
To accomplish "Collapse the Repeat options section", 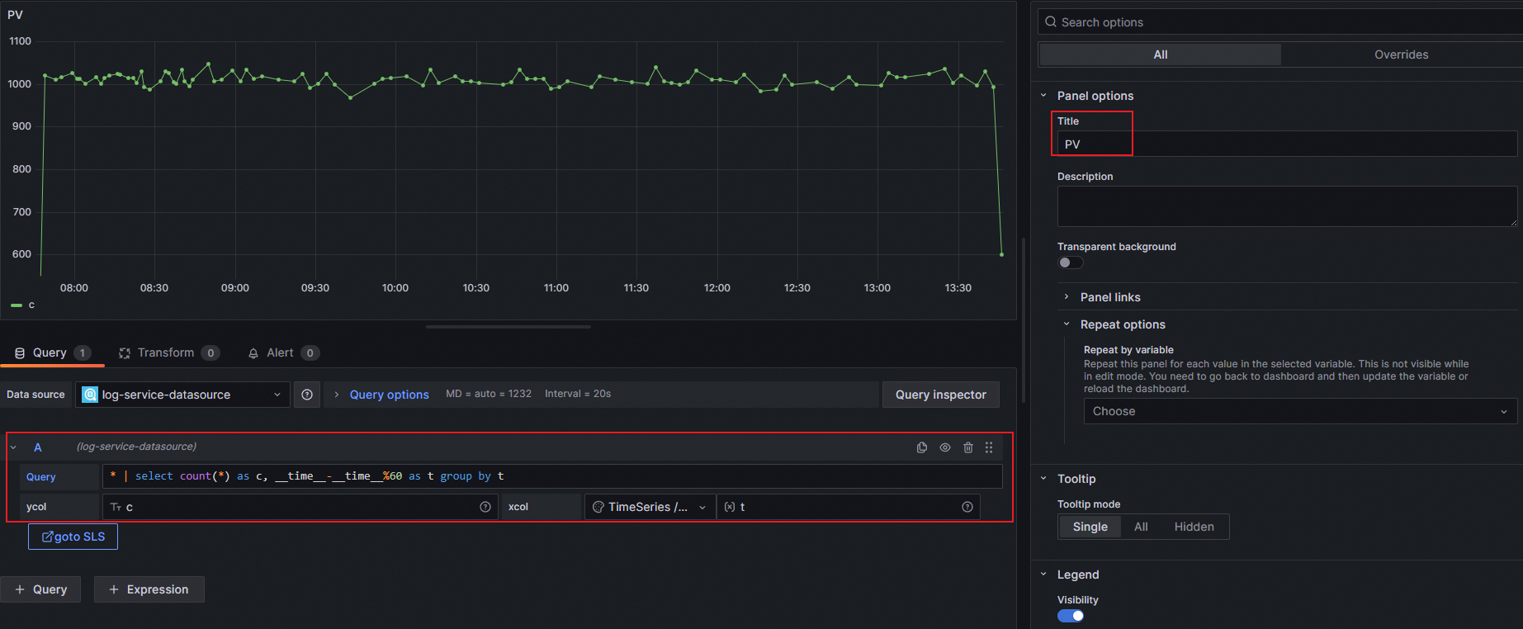I will tap(1067, 324).
